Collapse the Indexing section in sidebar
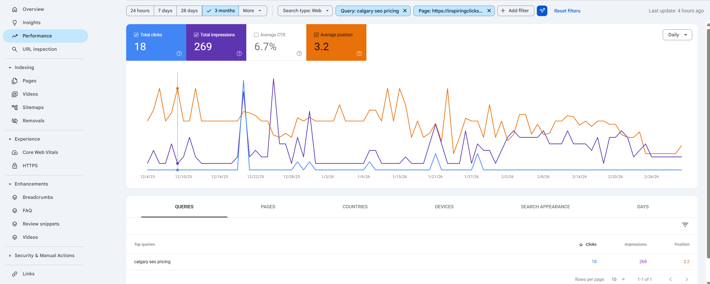The width and height of the screenshot is (710, 284). (x=10, y=67)
